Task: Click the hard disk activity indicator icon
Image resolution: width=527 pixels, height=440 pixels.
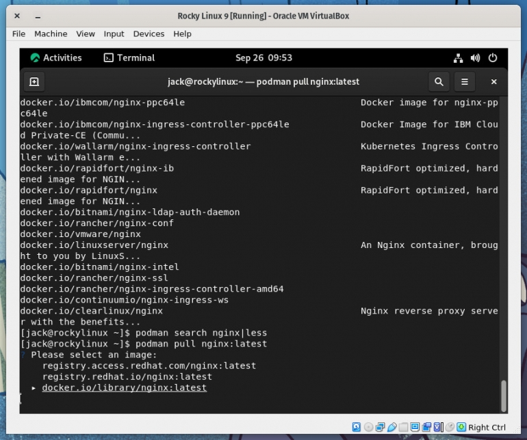Action: coord(357,427)
